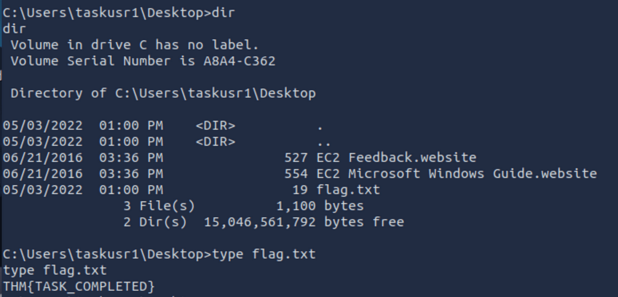
Task: Click the 'Directory of' path line
Action: [163, 93]
